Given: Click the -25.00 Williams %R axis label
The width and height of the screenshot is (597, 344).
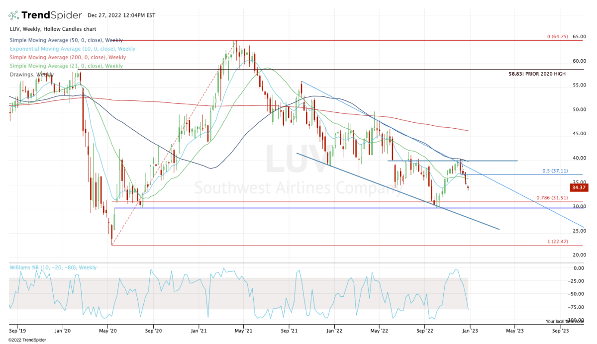Looking at the screenshot, I should click(x=577, y=281).
